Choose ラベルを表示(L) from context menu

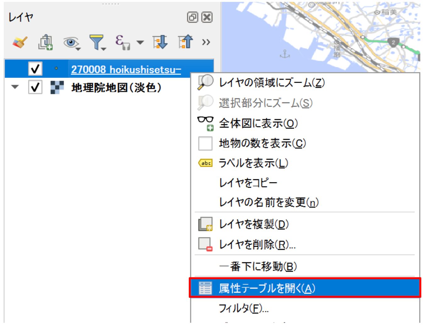click(305, 163)
